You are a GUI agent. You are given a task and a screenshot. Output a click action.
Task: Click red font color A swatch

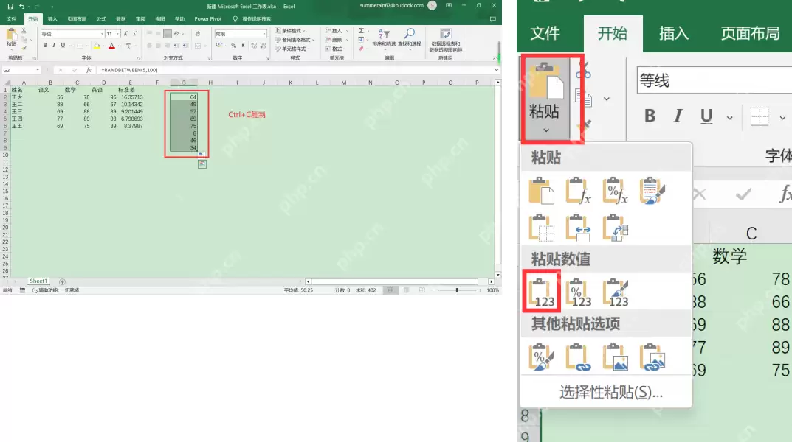click(x=111, y=46)
